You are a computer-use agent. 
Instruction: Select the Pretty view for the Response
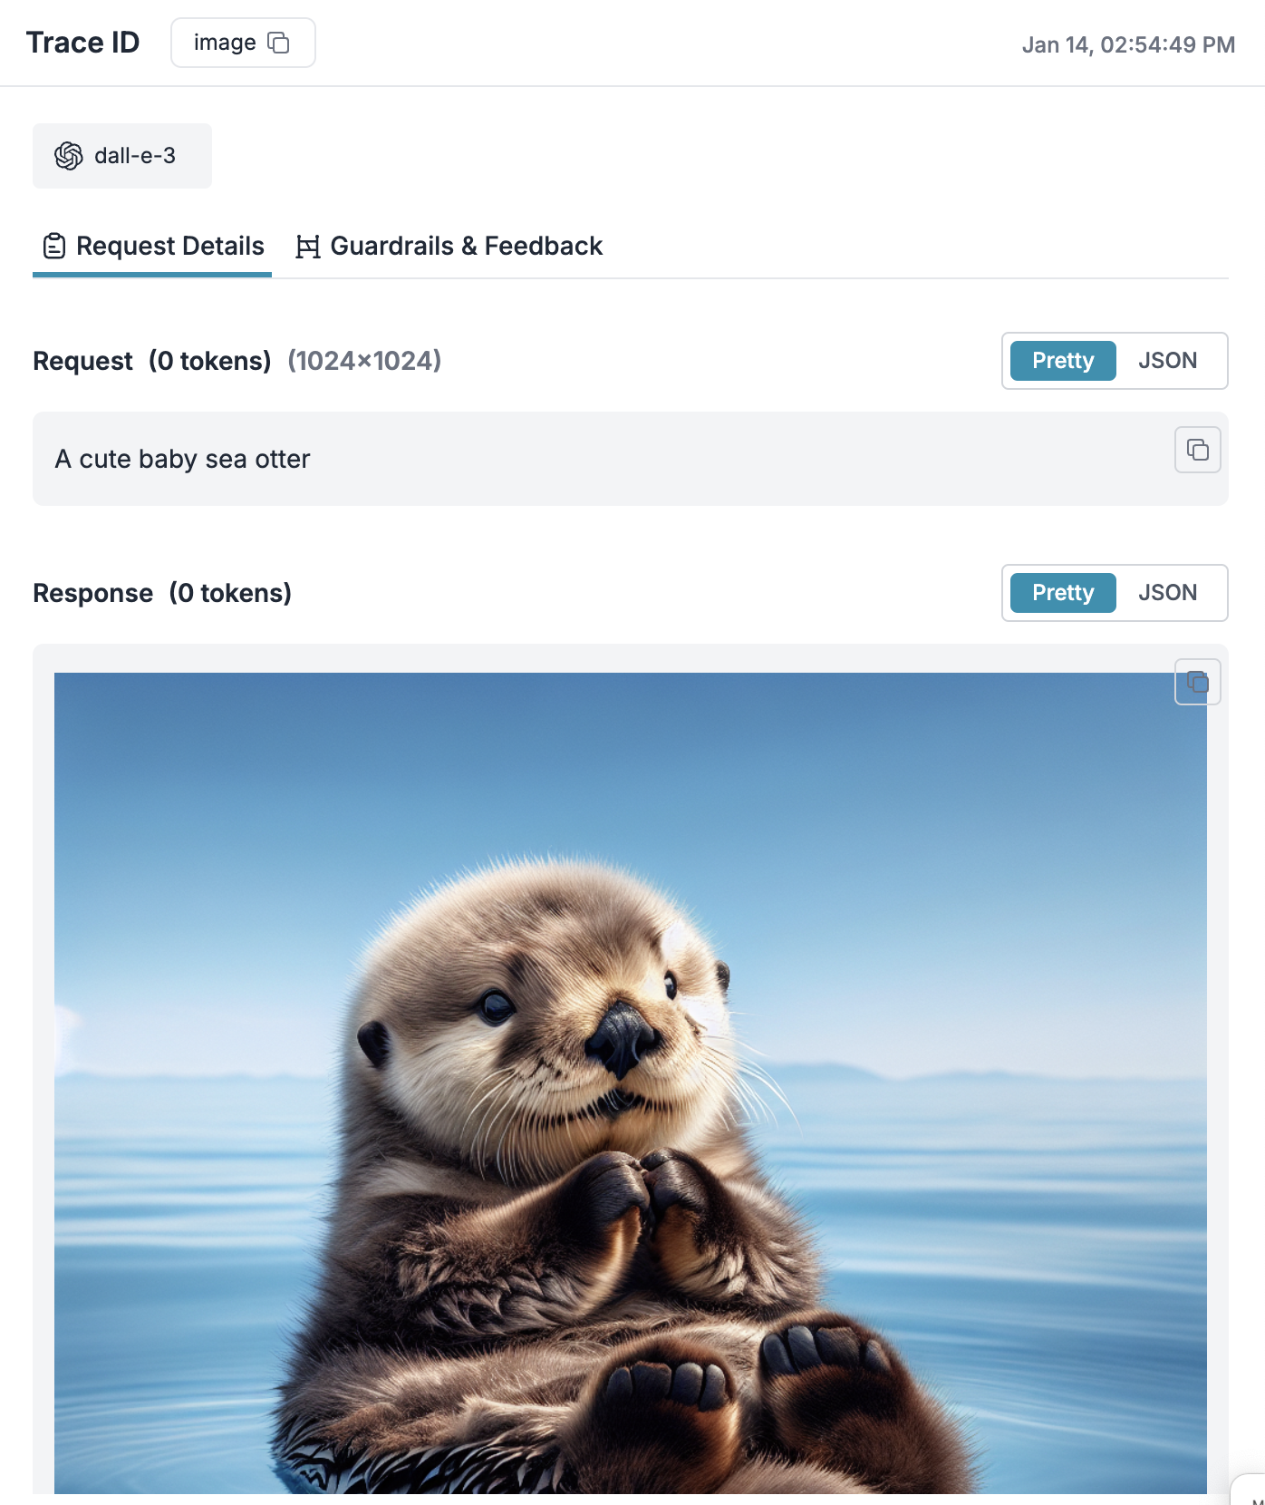tap(1063, 593)
